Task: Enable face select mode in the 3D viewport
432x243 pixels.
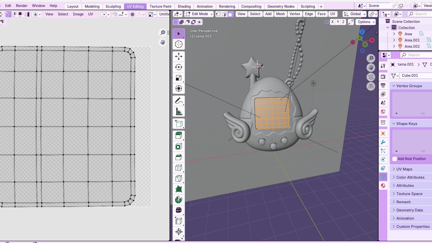Action: click(x=230, y=14)
